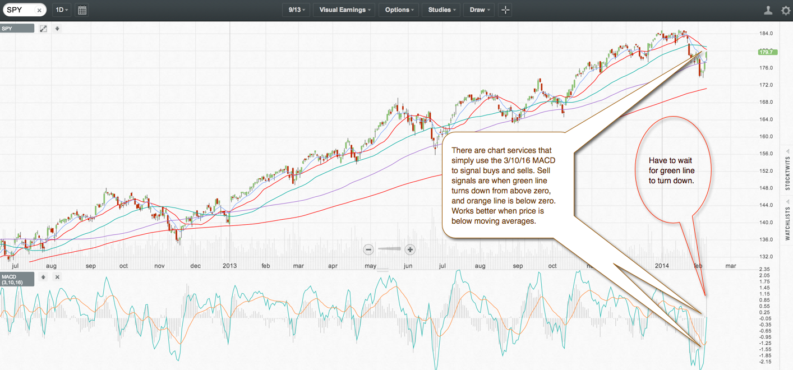Open the settings gear icon
Screen dimensions: 793x370
click(x=786, y=10)
